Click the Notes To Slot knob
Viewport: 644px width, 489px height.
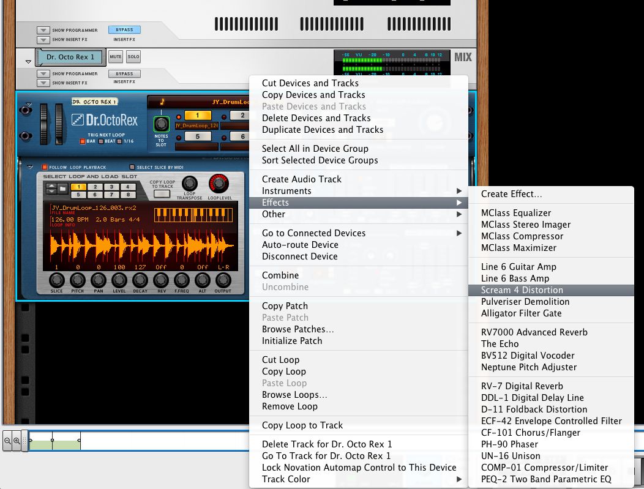(x=161, y=124)
